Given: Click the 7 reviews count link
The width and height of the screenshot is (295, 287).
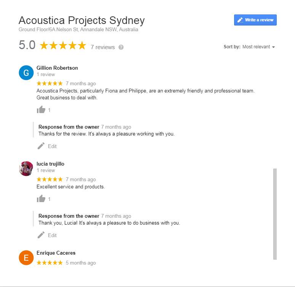Looking at the screenshot, I should tap(102, 47).
